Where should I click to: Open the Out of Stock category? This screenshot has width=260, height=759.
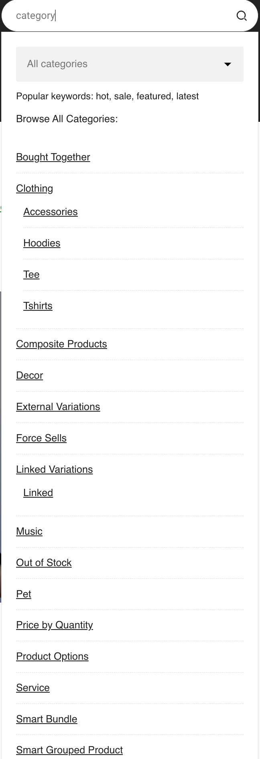[44, 563]
